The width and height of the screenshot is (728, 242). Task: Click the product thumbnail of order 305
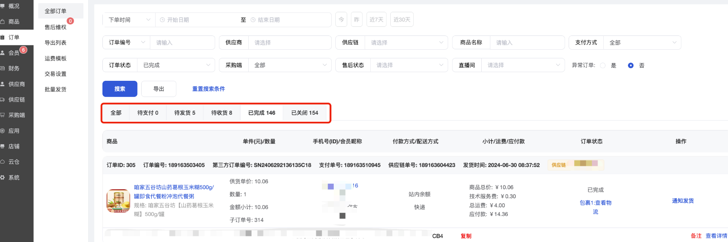tap(118, 201)
